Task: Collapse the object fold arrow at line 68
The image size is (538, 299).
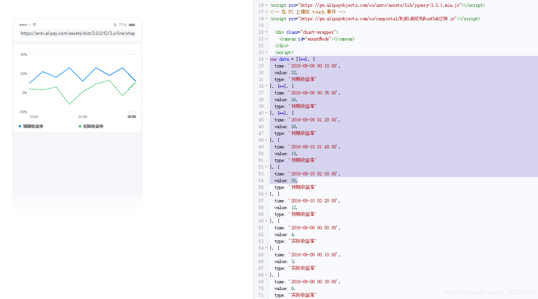Action: point(266,275)
